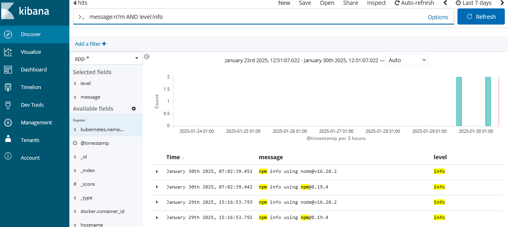Expand the first log row at 07:02:39.451
The image size is (508, 227).
pyautogui.click(x=157, y=172)
